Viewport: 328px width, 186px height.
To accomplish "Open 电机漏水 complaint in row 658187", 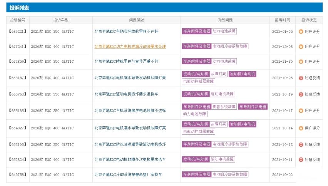I will click(130, 78).
